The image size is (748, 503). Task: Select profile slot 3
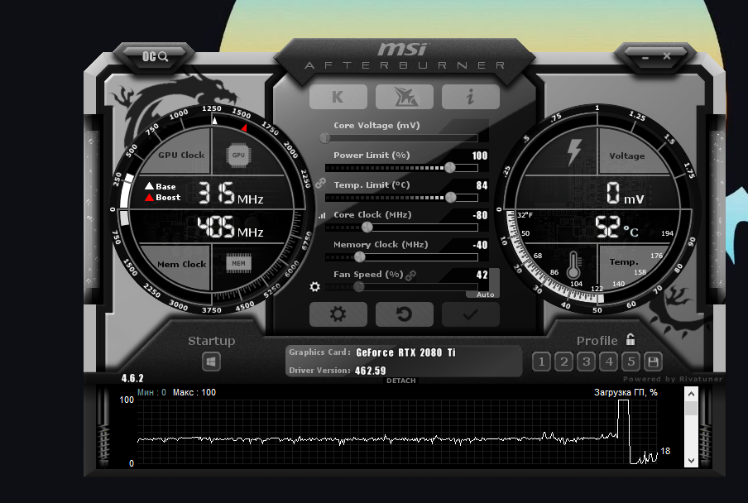pyautogui.click(x=587, y=362)
